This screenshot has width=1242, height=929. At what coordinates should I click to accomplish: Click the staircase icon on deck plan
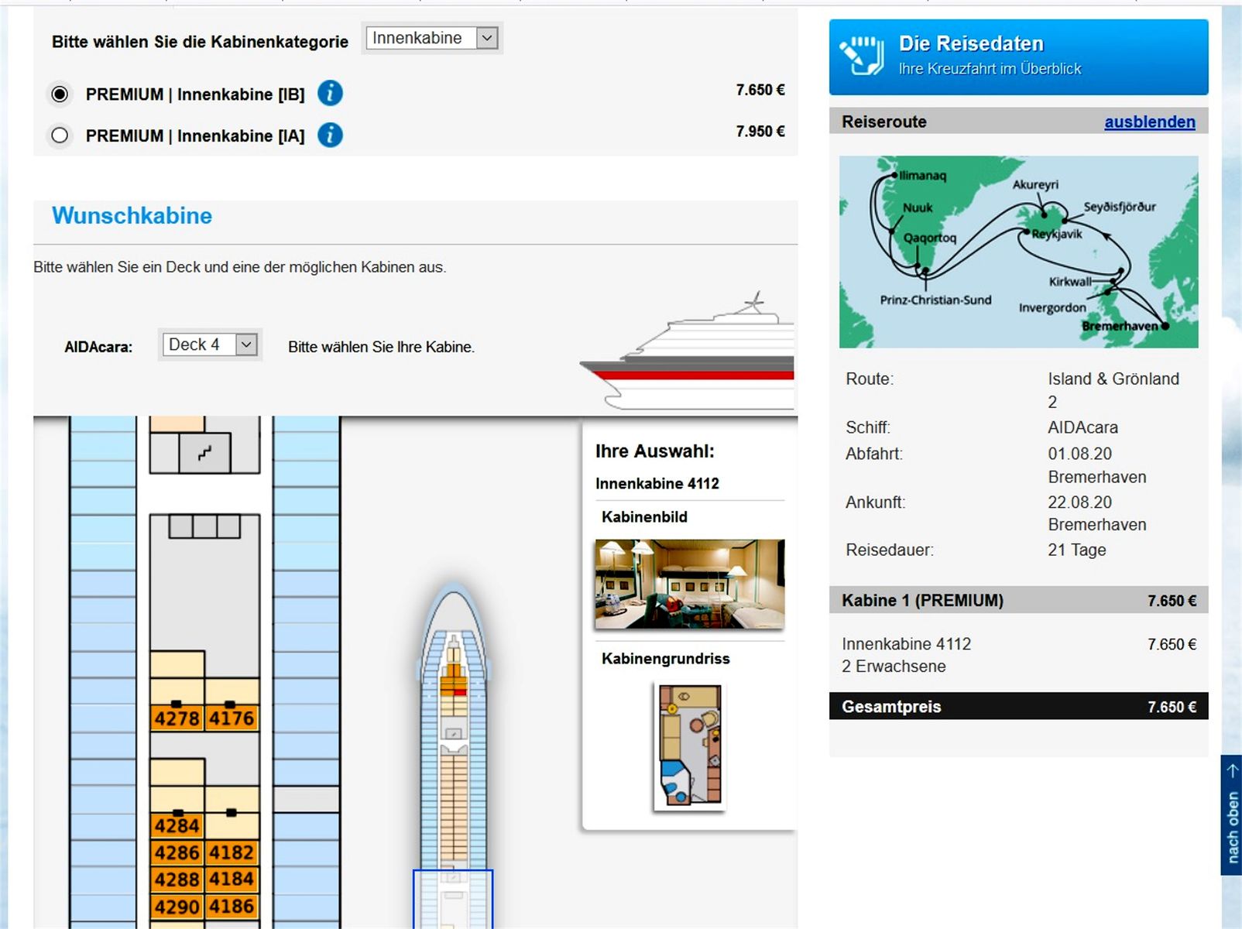pos(204,453)
